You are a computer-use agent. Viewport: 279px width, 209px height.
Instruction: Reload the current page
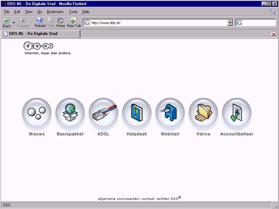(x=40, y=23)
